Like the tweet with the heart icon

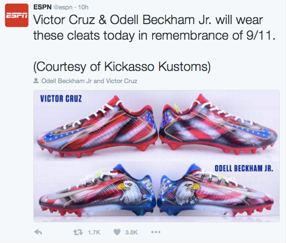click(117, 232)
